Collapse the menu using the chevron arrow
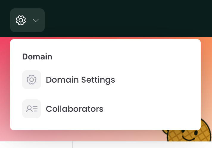Screen dimensions: 212x148 [x=36, y=21]
